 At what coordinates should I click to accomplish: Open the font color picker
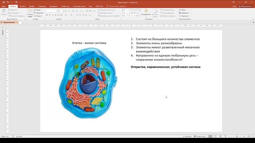tap(72, 15)
